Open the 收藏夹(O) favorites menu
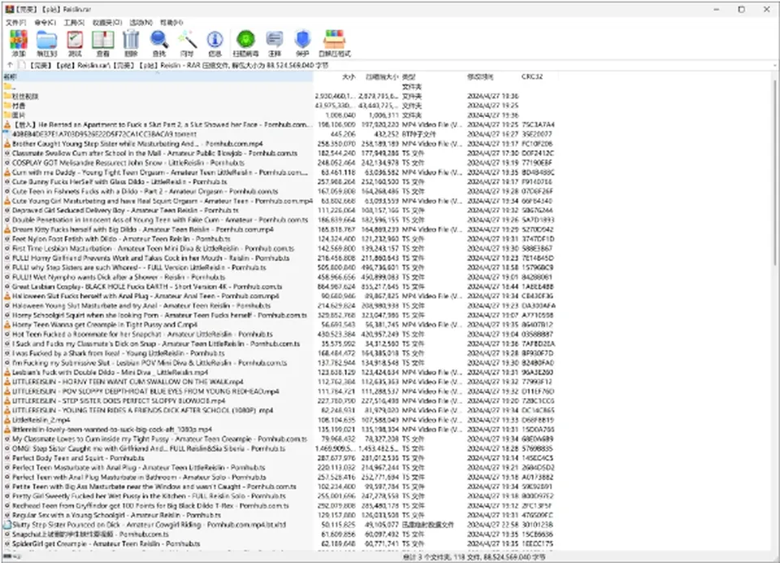Screen dimensions: 780x563 click(107, 23)
